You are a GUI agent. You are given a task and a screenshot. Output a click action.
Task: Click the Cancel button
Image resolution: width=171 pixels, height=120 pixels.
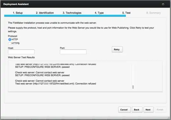coord(124,110)
